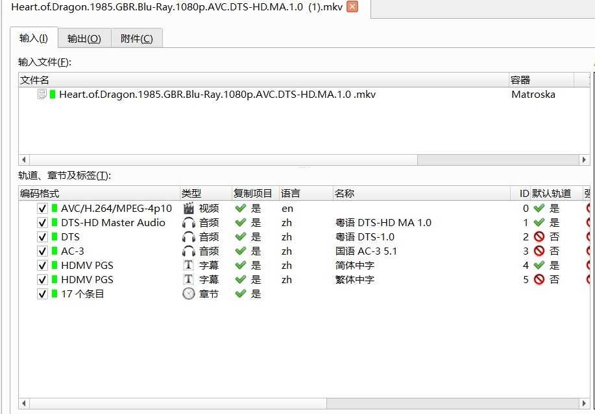Image resolution: width=595 pixels, height=414 pixels.
Task: Sort input files by 文件名 column
Action: 263,80
